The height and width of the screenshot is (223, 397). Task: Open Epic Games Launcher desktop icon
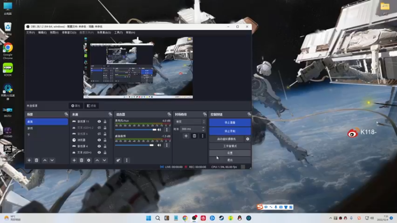click(x=8, y=153)
